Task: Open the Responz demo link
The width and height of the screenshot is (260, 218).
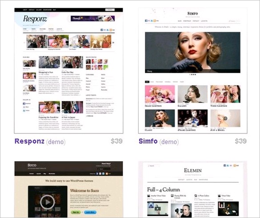Action: (x=56, y=142)
